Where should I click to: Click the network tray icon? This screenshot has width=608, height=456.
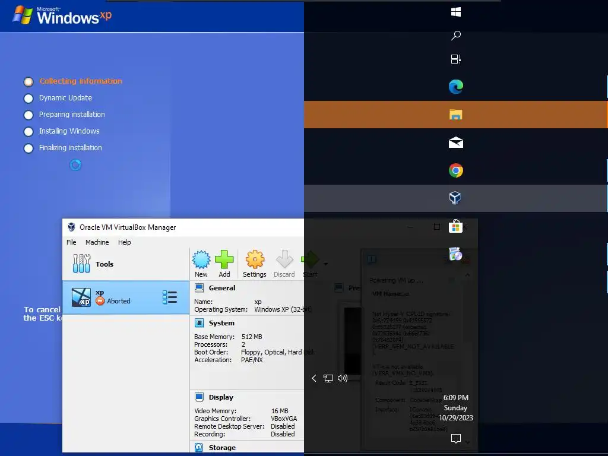[328, 378]
